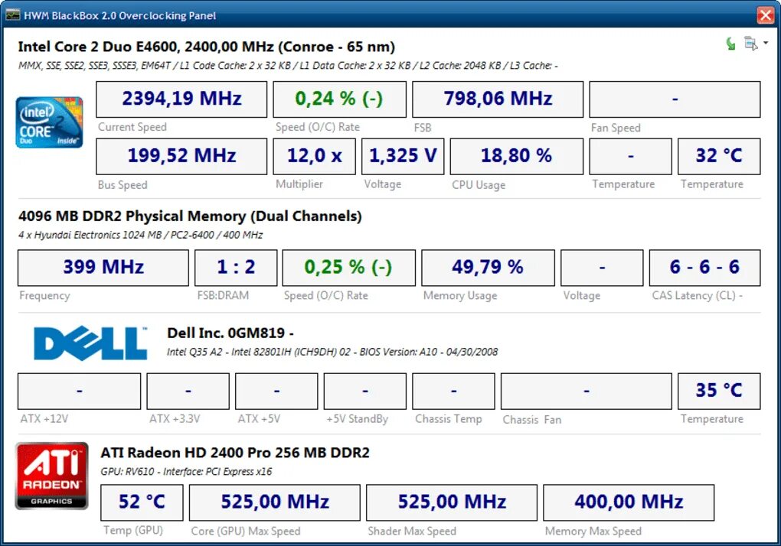Select the 12,0 x Multiplier field
Viewport: 781px width, 546px height.
[x=314, y=156]
